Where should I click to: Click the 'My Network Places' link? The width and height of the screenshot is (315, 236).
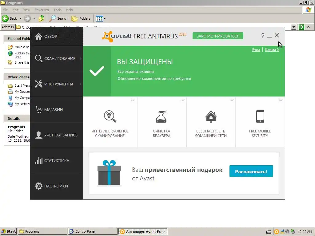click(19, 104)
